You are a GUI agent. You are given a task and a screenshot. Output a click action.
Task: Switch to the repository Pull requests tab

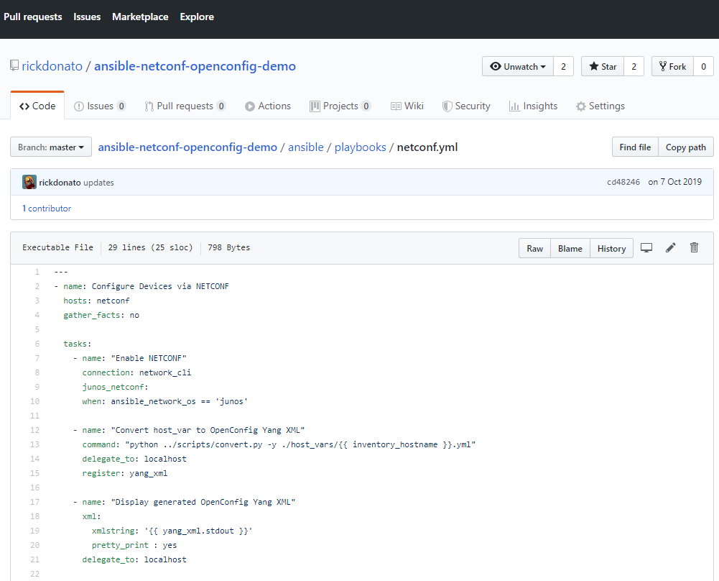point(185,106)
